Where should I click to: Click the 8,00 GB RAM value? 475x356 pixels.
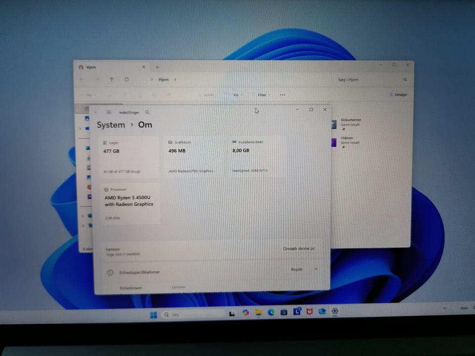click(x=241, y=150)
